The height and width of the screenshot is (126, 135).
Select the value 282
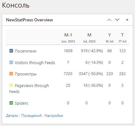(122, 74)
